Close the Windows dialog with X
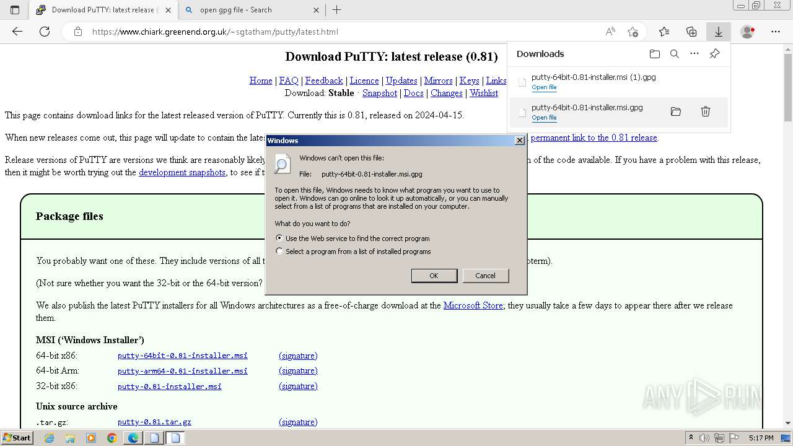This screenshot has height=446, width=793. coord(520,141)
